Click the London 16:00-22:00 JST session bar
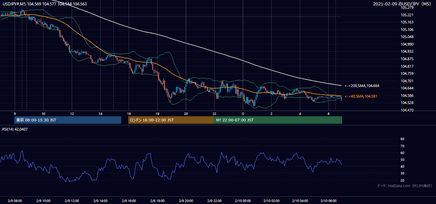This screenshot has height=204, width=436. 171,120
